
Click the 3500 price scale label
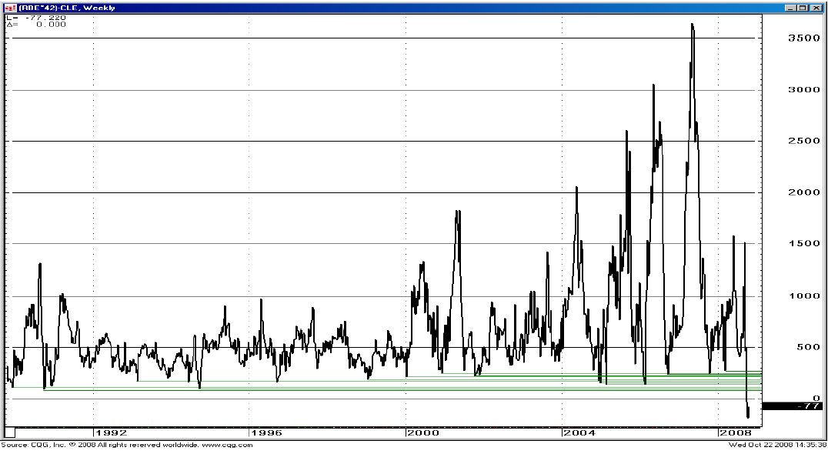coord(804,38)
